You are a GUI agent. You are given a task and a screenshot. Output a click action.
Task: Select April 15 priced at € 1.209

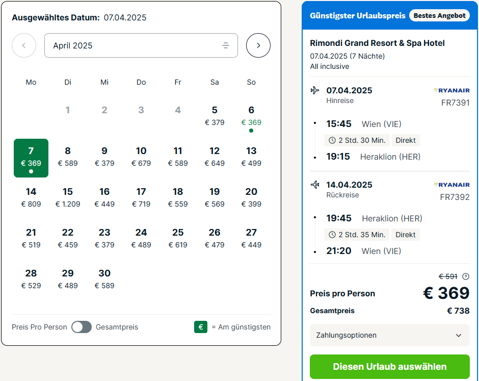pos(68,197)
